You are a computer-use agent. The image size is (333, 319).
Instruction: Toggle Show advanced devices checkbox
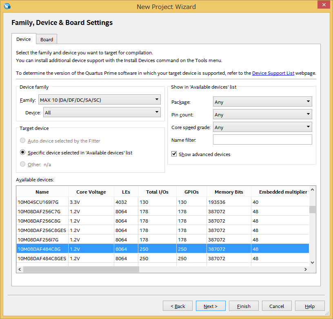click(x=174, y=154)
